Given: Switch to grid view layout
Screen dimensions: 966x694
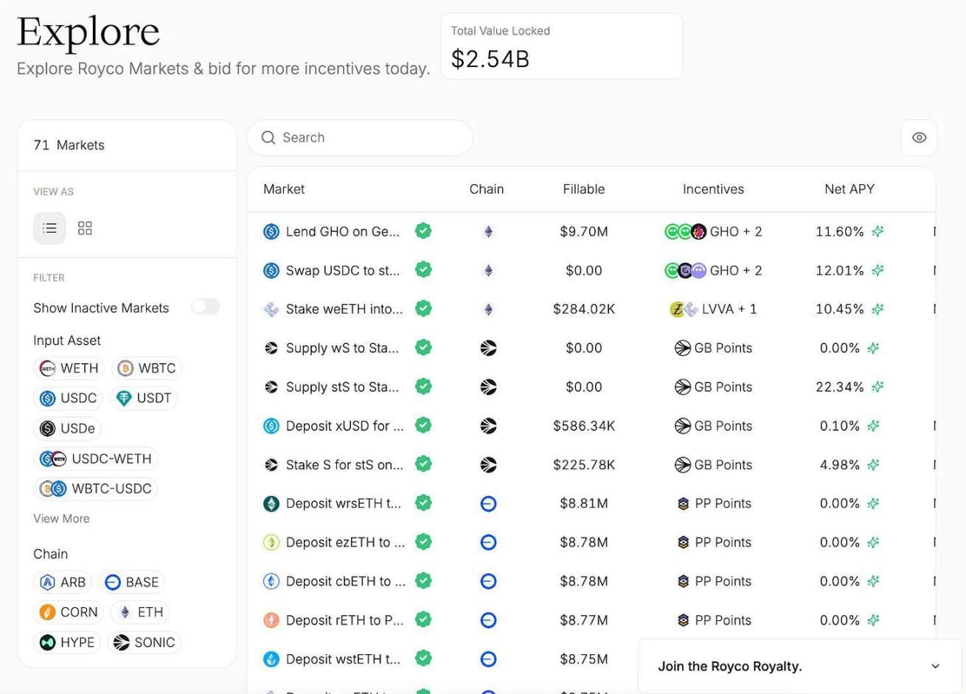Looking at the screenshot, I should tap(85, 228).
